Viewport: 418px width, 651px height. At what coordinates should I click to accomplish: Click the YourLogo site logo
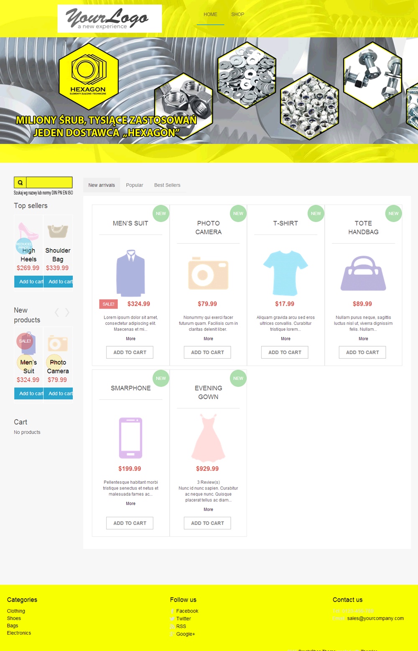[110, 18]
